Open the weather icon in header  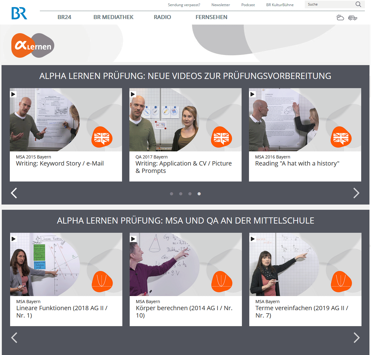coord(340,18)
